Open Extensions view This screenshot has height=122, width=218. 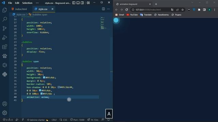[x=4, y=47]
